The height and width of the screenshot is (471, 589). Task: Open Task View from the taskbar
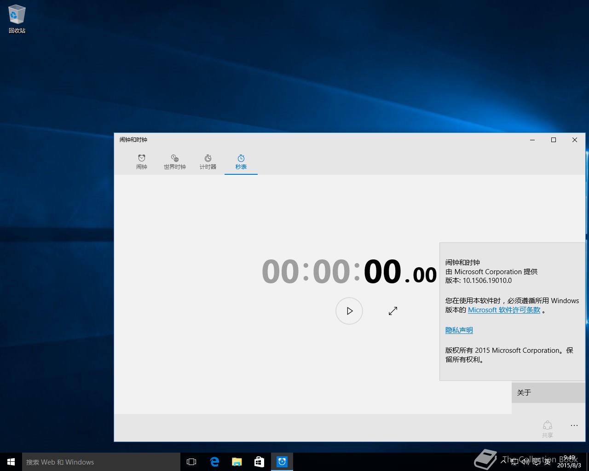[x=191, y=462]
